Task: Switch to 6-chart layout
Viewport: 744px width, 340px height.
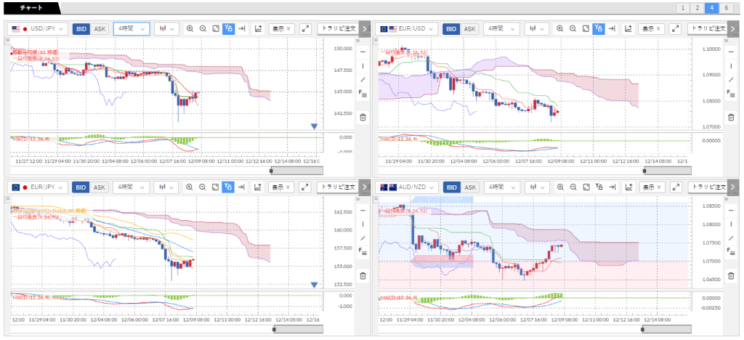Action: pos(725,8)
